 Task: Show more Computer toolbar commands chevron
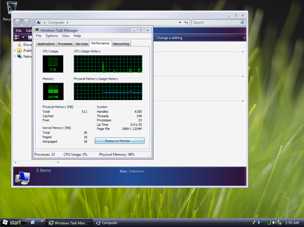click(x=244, y=38)
